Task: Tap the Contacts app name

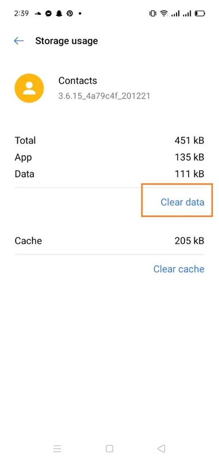Action: [x=77, y=80]
